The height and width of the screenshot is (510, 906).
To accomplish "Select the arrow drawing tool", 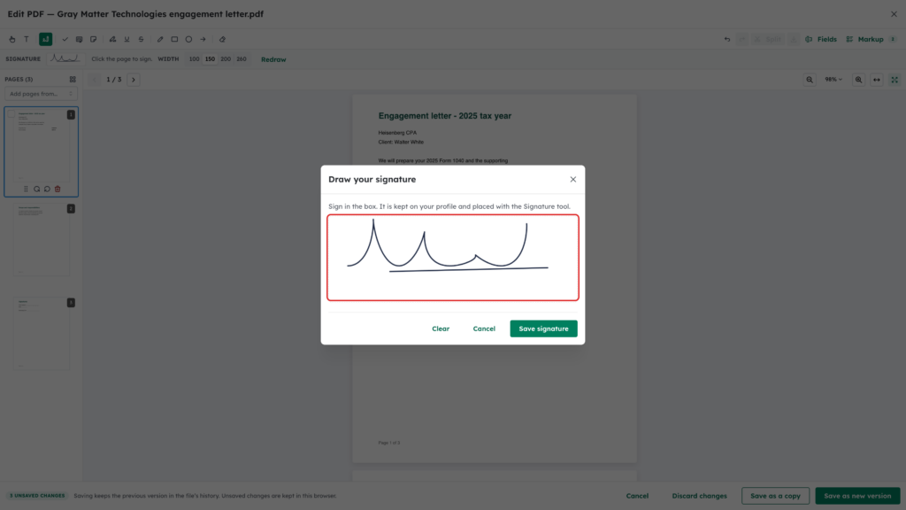I will tap(203, 39).
